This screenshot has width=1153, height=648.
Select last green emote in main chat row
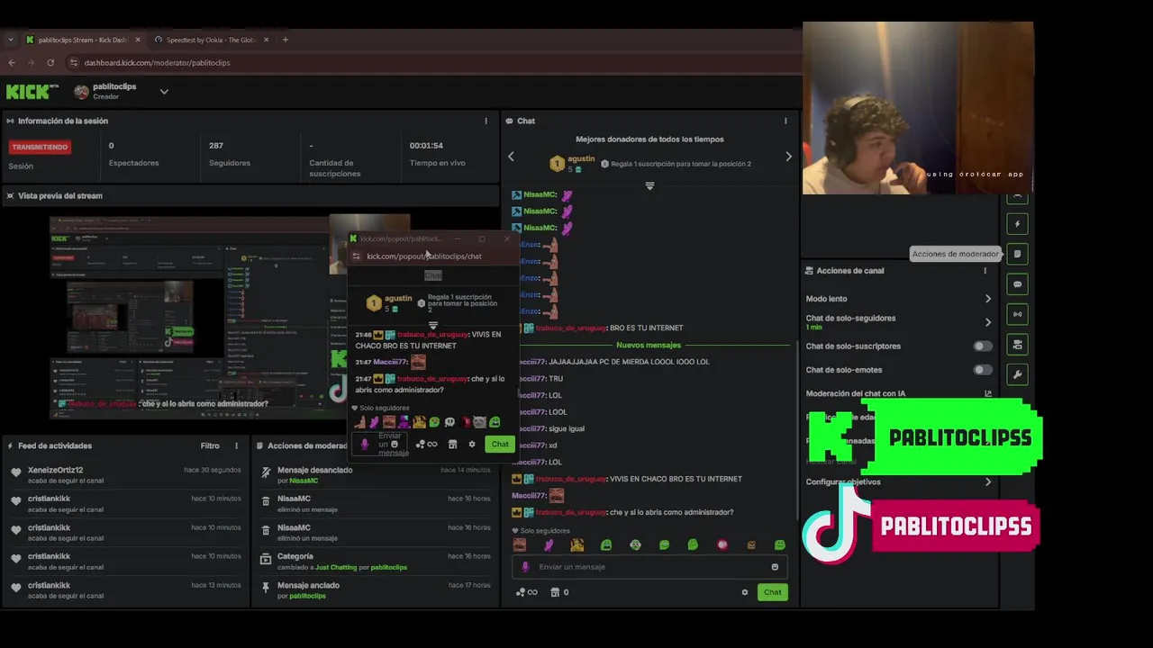tap(780, 544)
